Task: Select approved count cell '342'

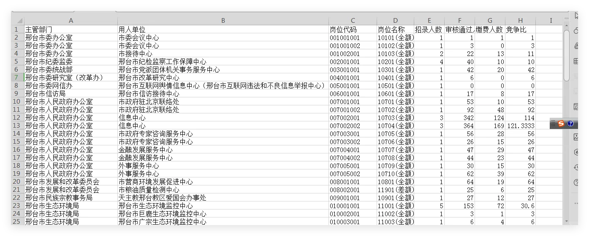Action: 460,118
